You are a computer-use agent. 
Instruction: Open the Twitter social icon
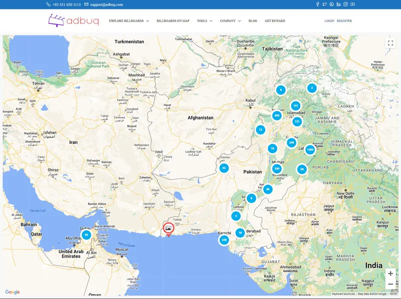[x=325, y=4]
